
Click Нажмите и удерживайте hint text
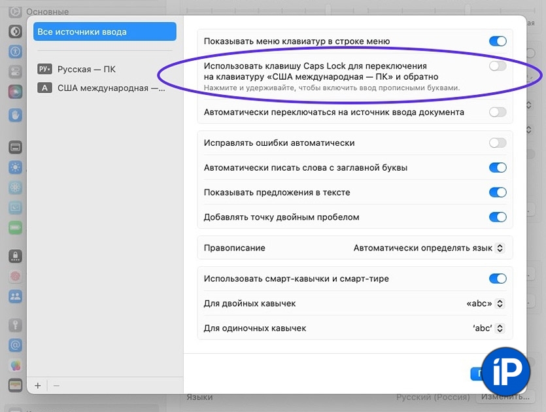point(332,88)
